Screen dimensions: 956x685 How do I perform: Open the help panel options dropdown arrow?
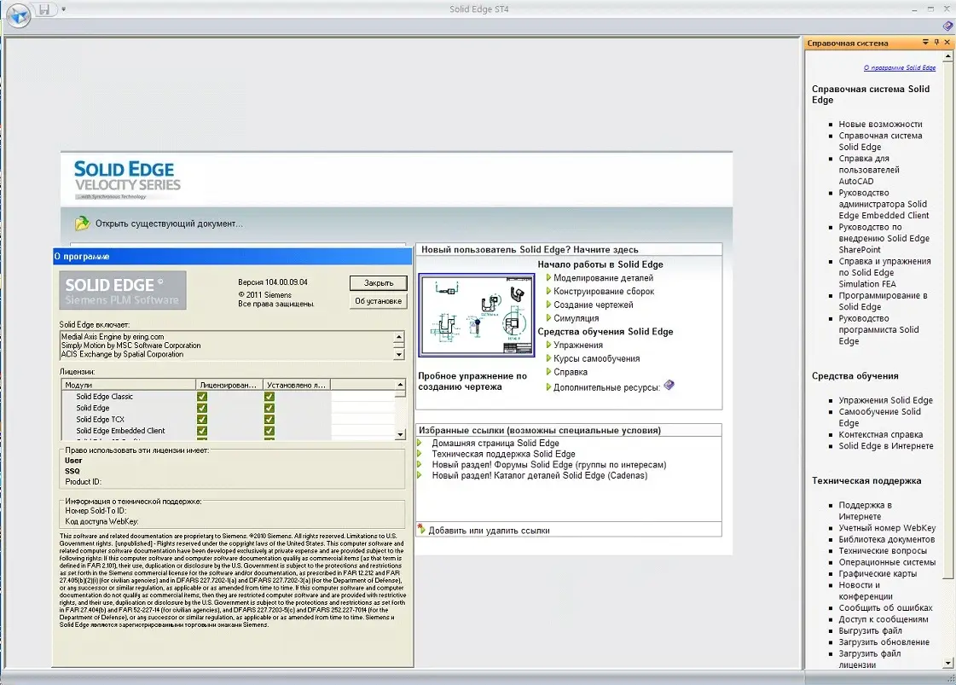pos(925,43)
